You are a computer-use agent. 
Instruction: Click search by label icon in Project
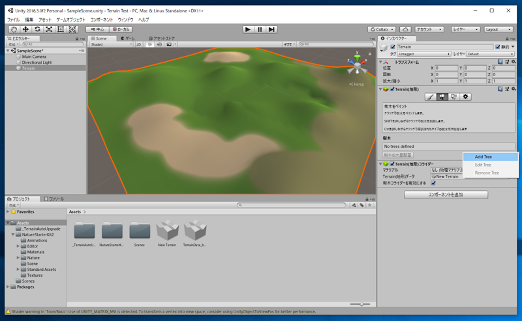(x=361, y=205)
